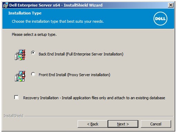Cancel the installation wizard

[156, 124]
